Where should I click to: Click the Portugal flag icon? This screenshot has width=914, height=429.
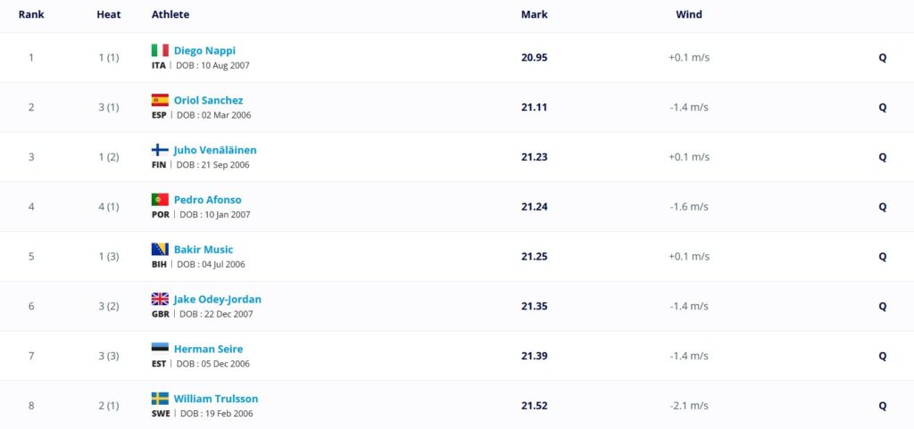(x=160, y=200)
